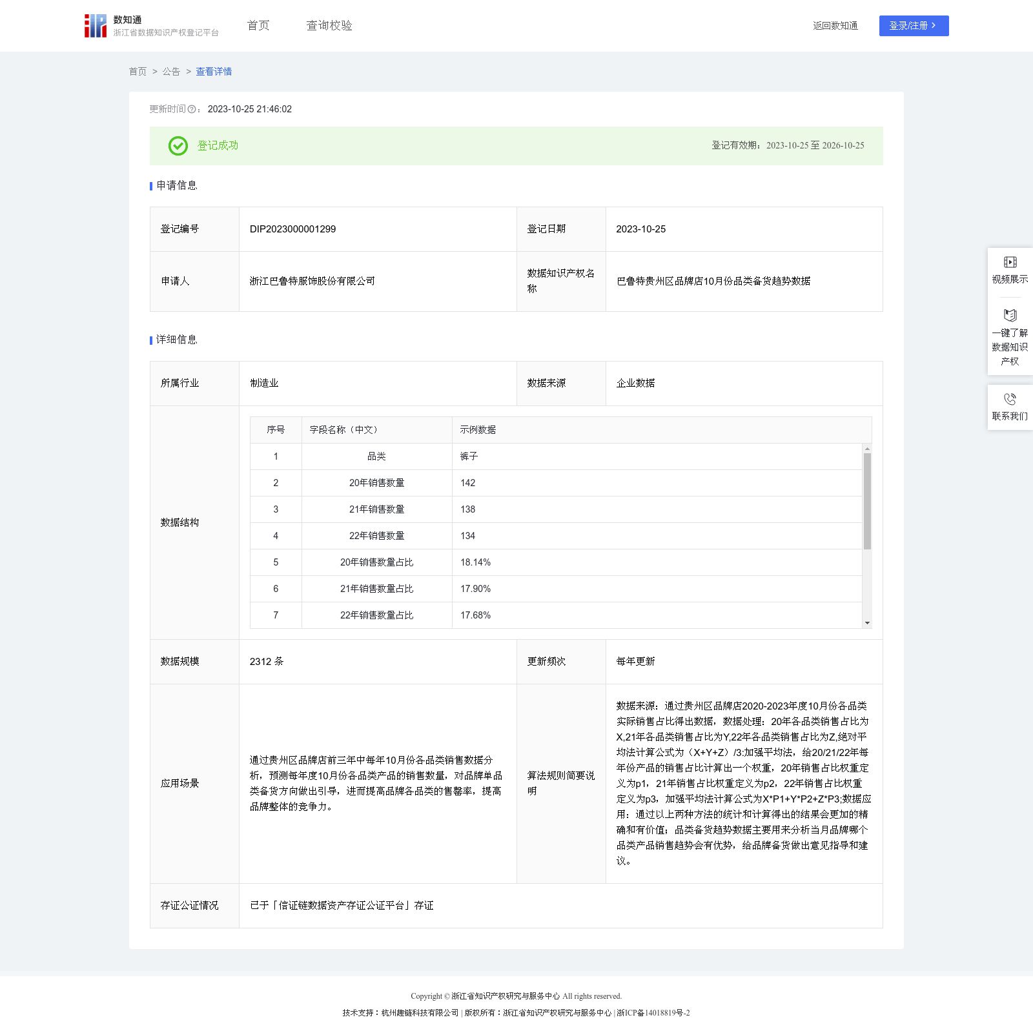Click the 数知通 platform logo
1033x1033 pixels.
pyautogui.click(x=96, y=26)
